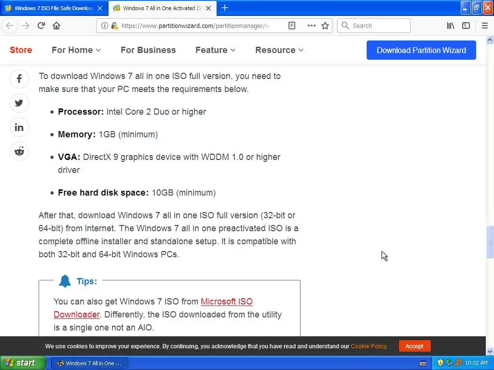Open a new browser tab
Screen dimensions: 494x370
(x=225, y=8)
